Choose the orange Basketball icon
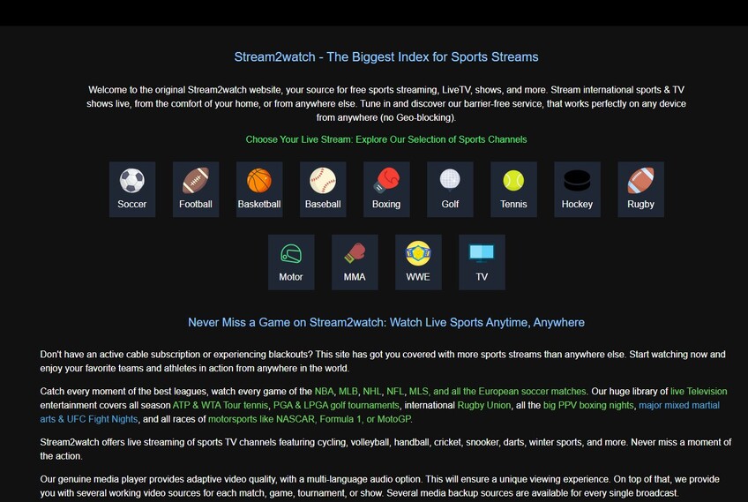Image resolution: width=748 pixels, height=502 pixels. 259,181
